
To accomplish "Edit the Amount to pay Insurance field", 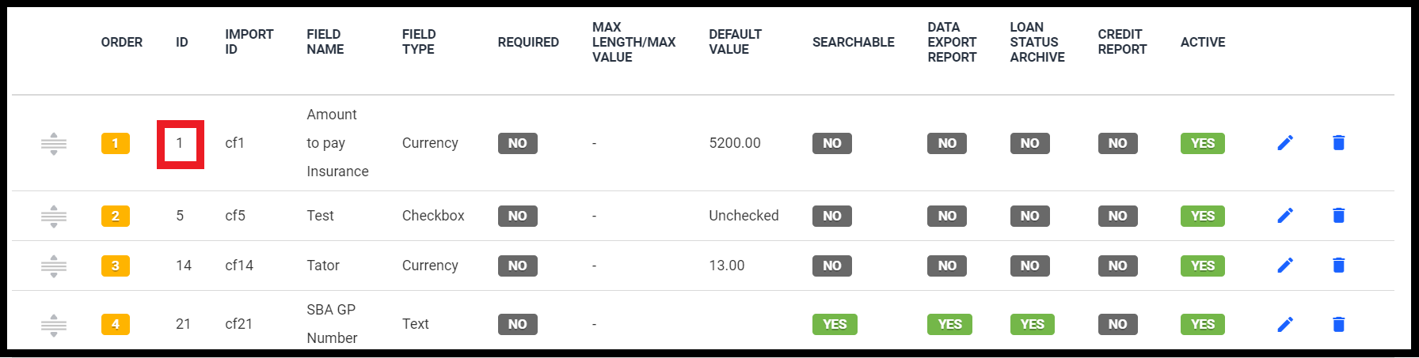I will click(1285, 143).
